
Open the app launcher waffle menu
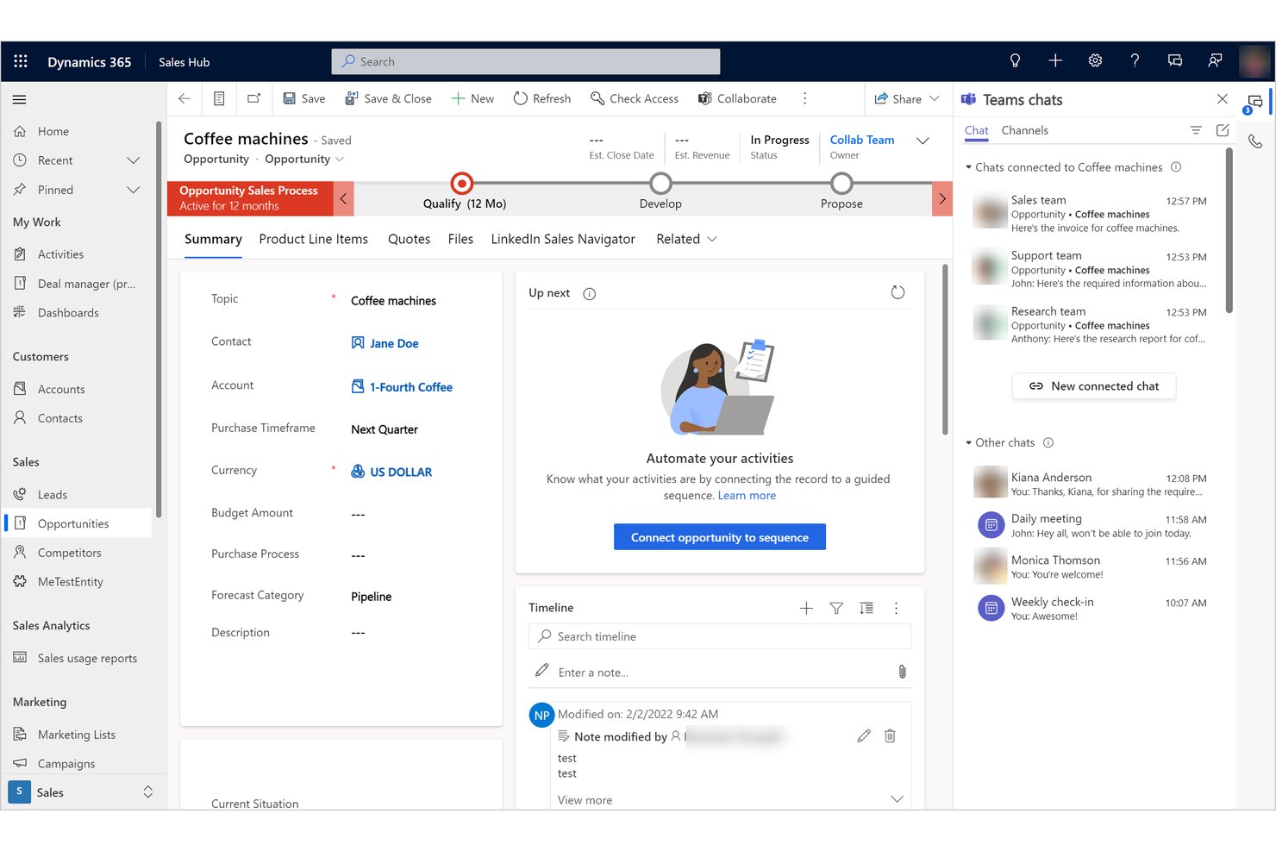click(21, 61)
